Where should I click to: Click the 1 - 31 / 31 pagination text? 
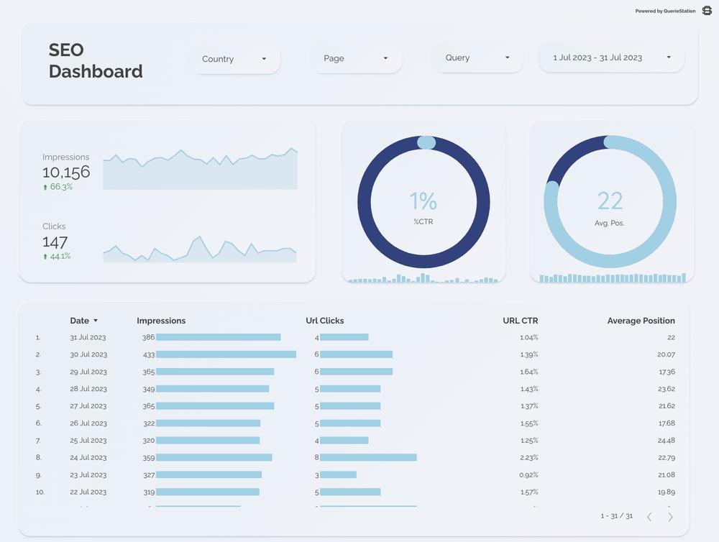click(617, 516)
